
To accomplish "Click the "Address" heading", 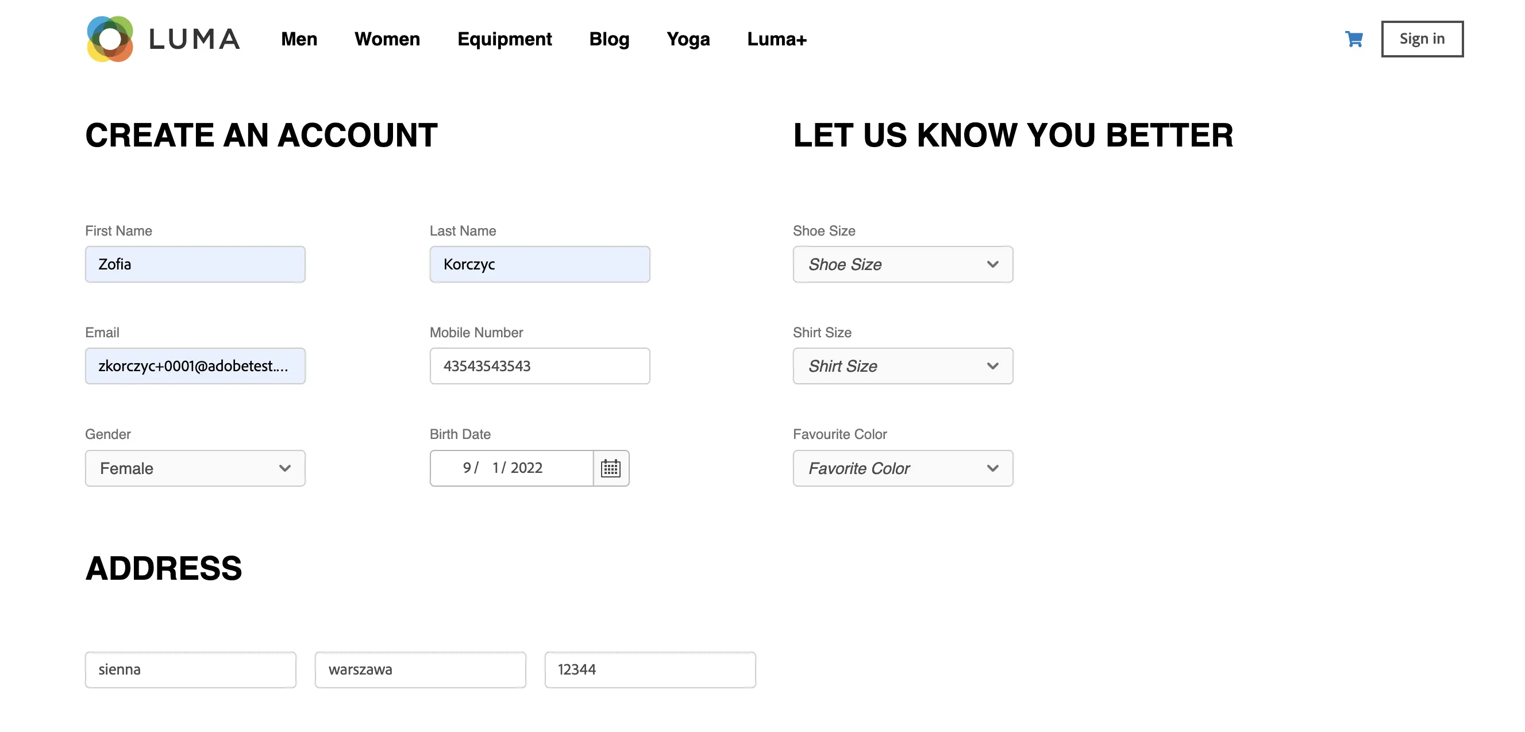I will [x=163, y=568].
